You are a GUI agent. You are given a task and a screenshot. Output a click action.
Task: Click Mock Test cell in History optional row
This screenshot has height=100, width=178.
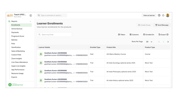click(x=149, y=81)
